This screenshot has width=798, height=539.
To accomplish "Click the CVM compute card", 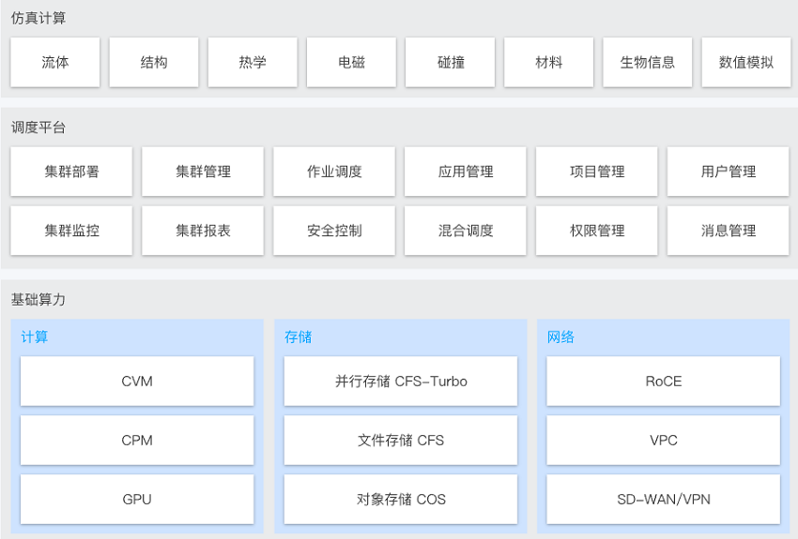I will (137, 381).
